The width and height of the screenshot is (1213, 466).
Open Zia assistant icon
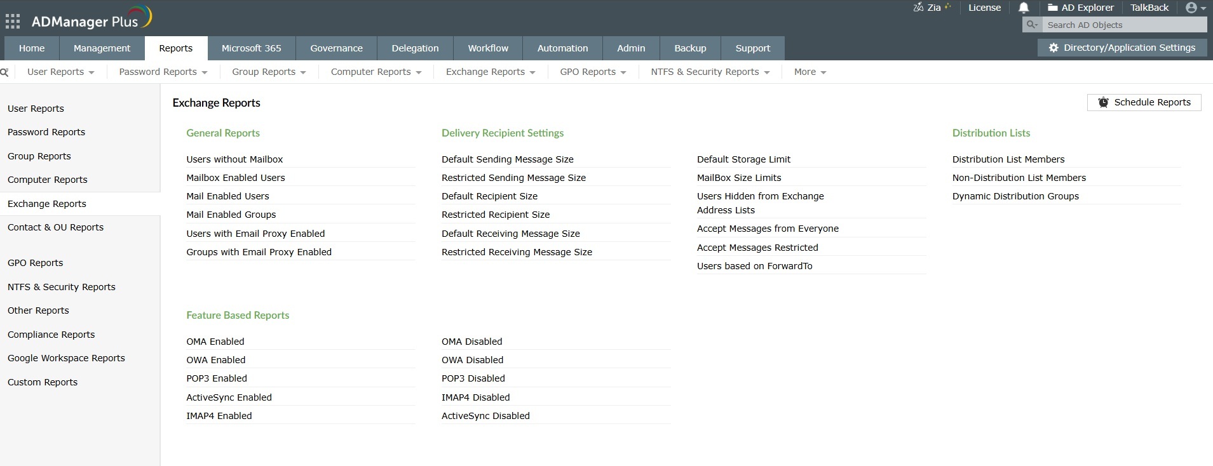932,8
